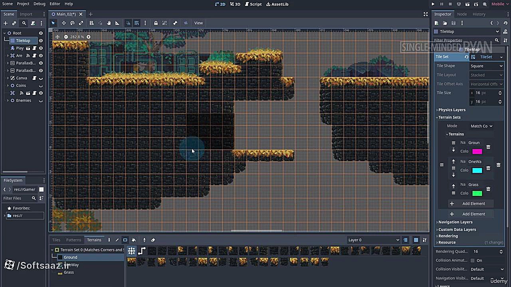Open the Help menu

(69, 4)
